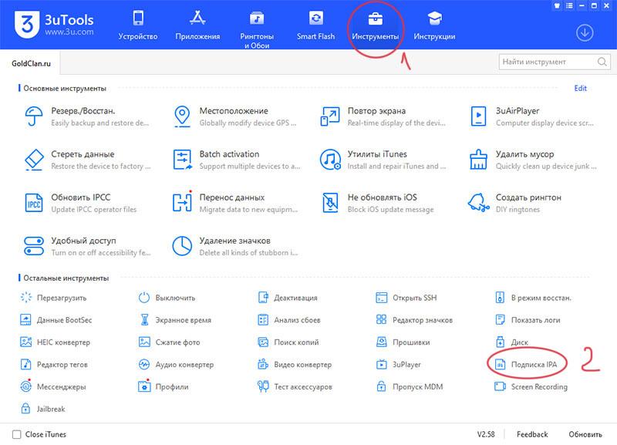The image size is (617, 445).
Task: Open Редактор тегов entry
Action: (x=54, y=364)
